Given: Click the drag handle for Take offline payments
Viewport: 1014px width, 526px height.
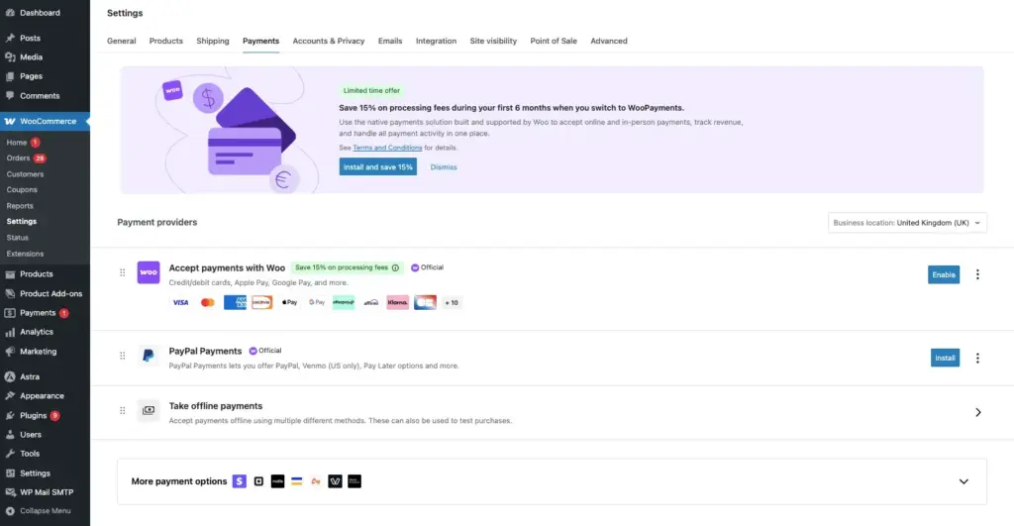Looking at the screenshot, I should [122, 411].
